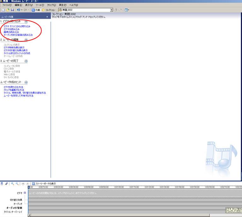Open the ツール(T) menu
Screen dimensions: 242x217
(x=40, y=5)
